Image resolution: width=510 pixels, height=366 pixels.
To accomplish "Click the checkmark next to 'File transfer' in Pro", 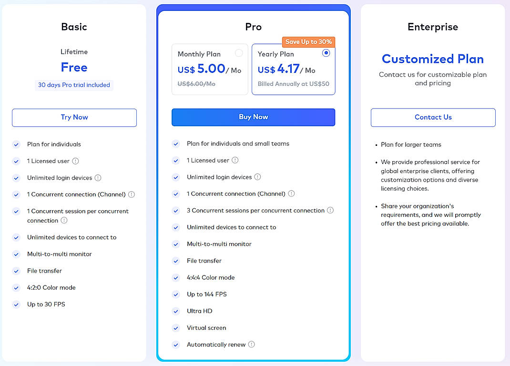I will [x=176, y=261].
